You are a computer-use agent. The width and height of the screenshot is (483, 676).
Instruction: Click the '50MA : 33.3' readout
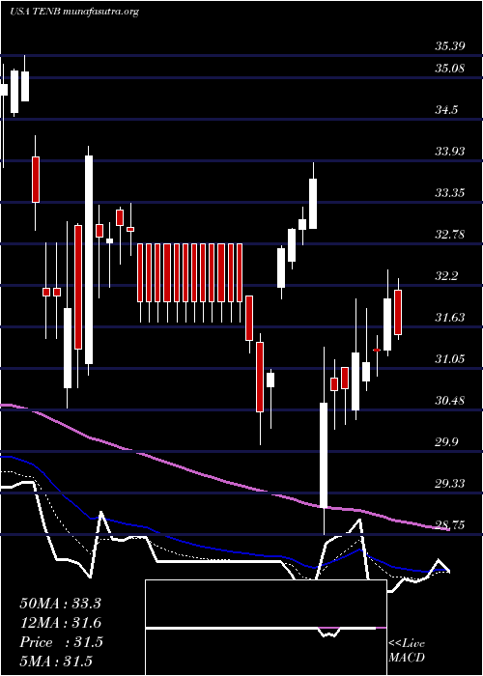click(60, 604)
